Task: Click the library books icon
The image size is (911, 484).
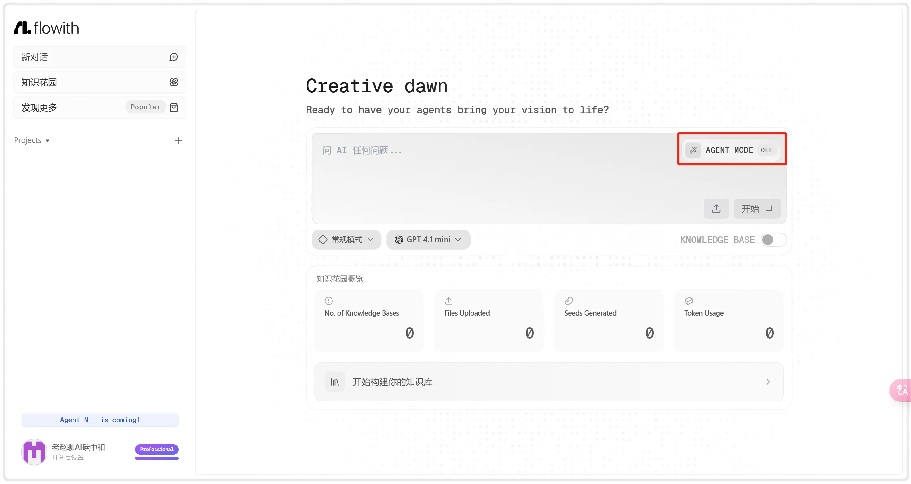Action: [335, 382]
